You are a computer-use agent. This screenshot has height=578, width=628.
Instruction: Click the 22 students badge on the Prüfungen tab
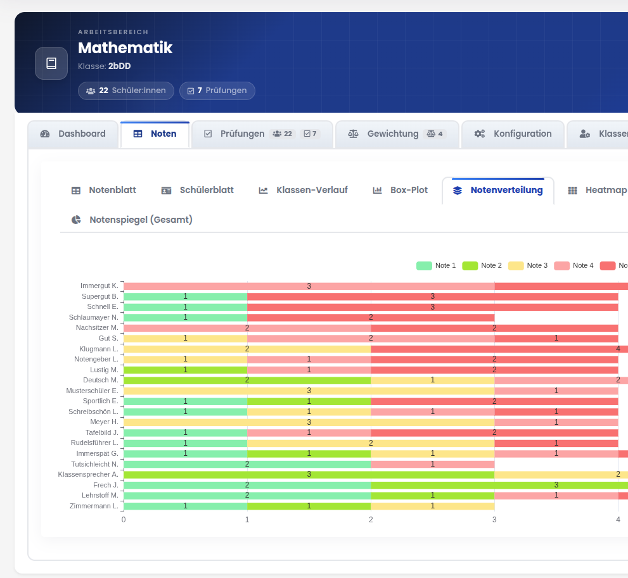[283, 134]
